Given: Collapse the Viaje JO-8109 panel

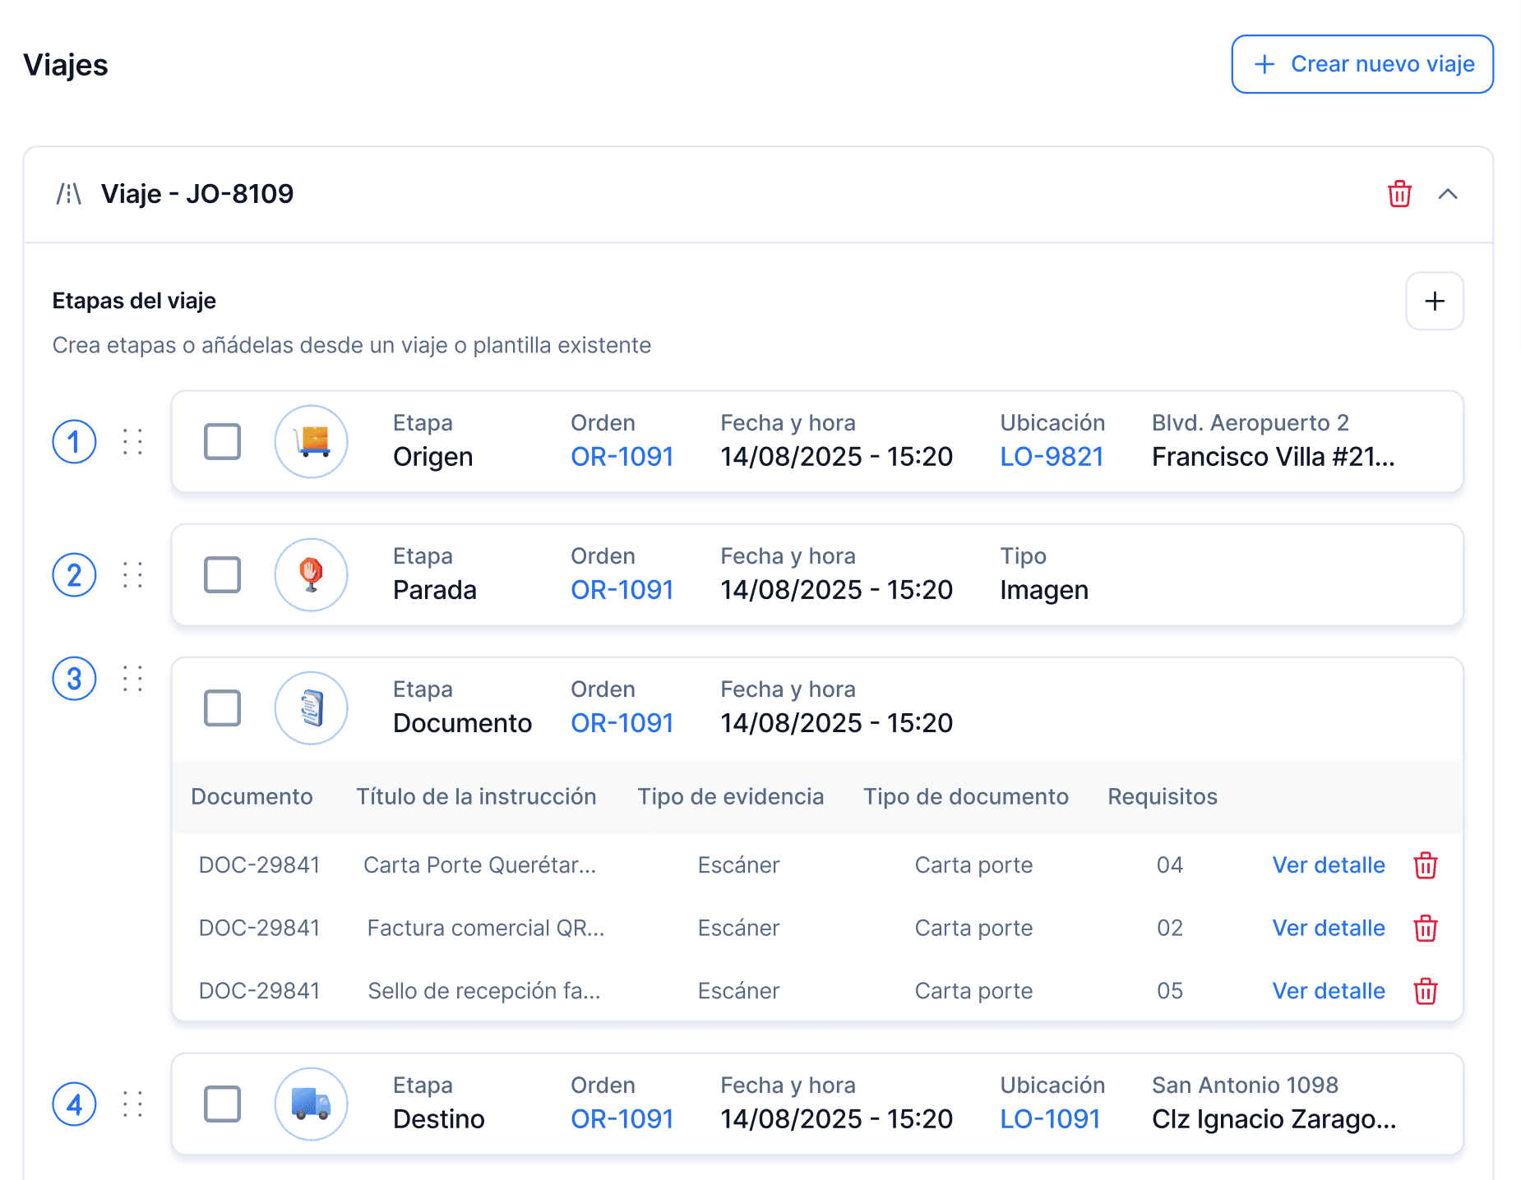Looking at the screenshot, I should (1447, 195).
